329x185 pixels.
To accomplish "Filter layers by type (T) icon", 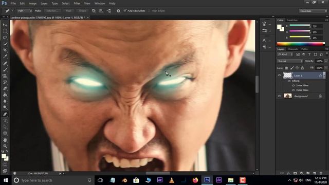I will coord(309,54).
